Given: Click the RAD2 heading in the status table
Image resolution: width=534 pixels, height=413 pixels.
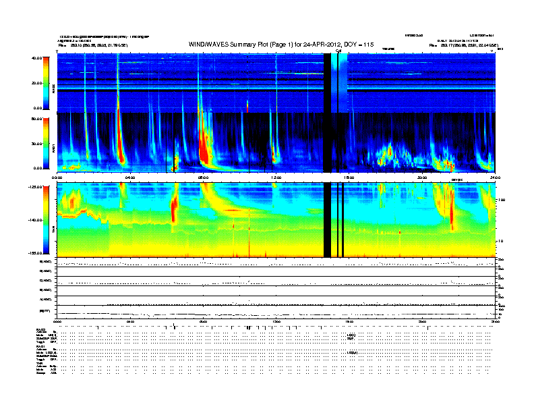Looking at the screenshot, I should (x=41, y=329).
